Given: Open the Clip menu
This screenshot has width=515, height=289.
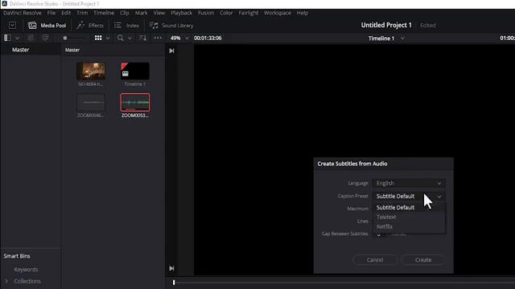Looking at the screenshot, I should (x=124, y=13).
